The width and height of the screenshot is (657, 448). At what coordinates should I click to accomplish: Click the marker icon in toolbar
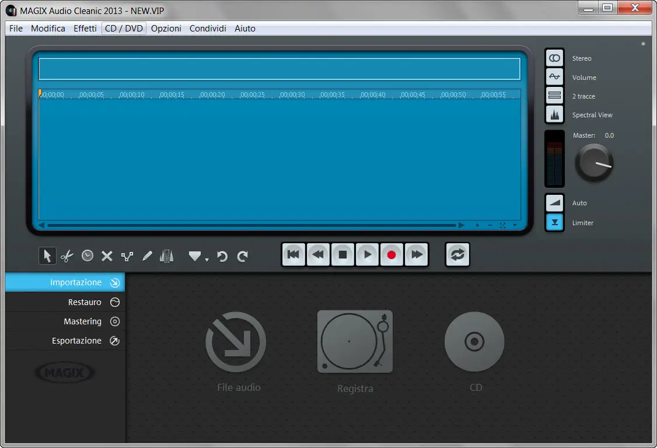click(x=195, y=256)
